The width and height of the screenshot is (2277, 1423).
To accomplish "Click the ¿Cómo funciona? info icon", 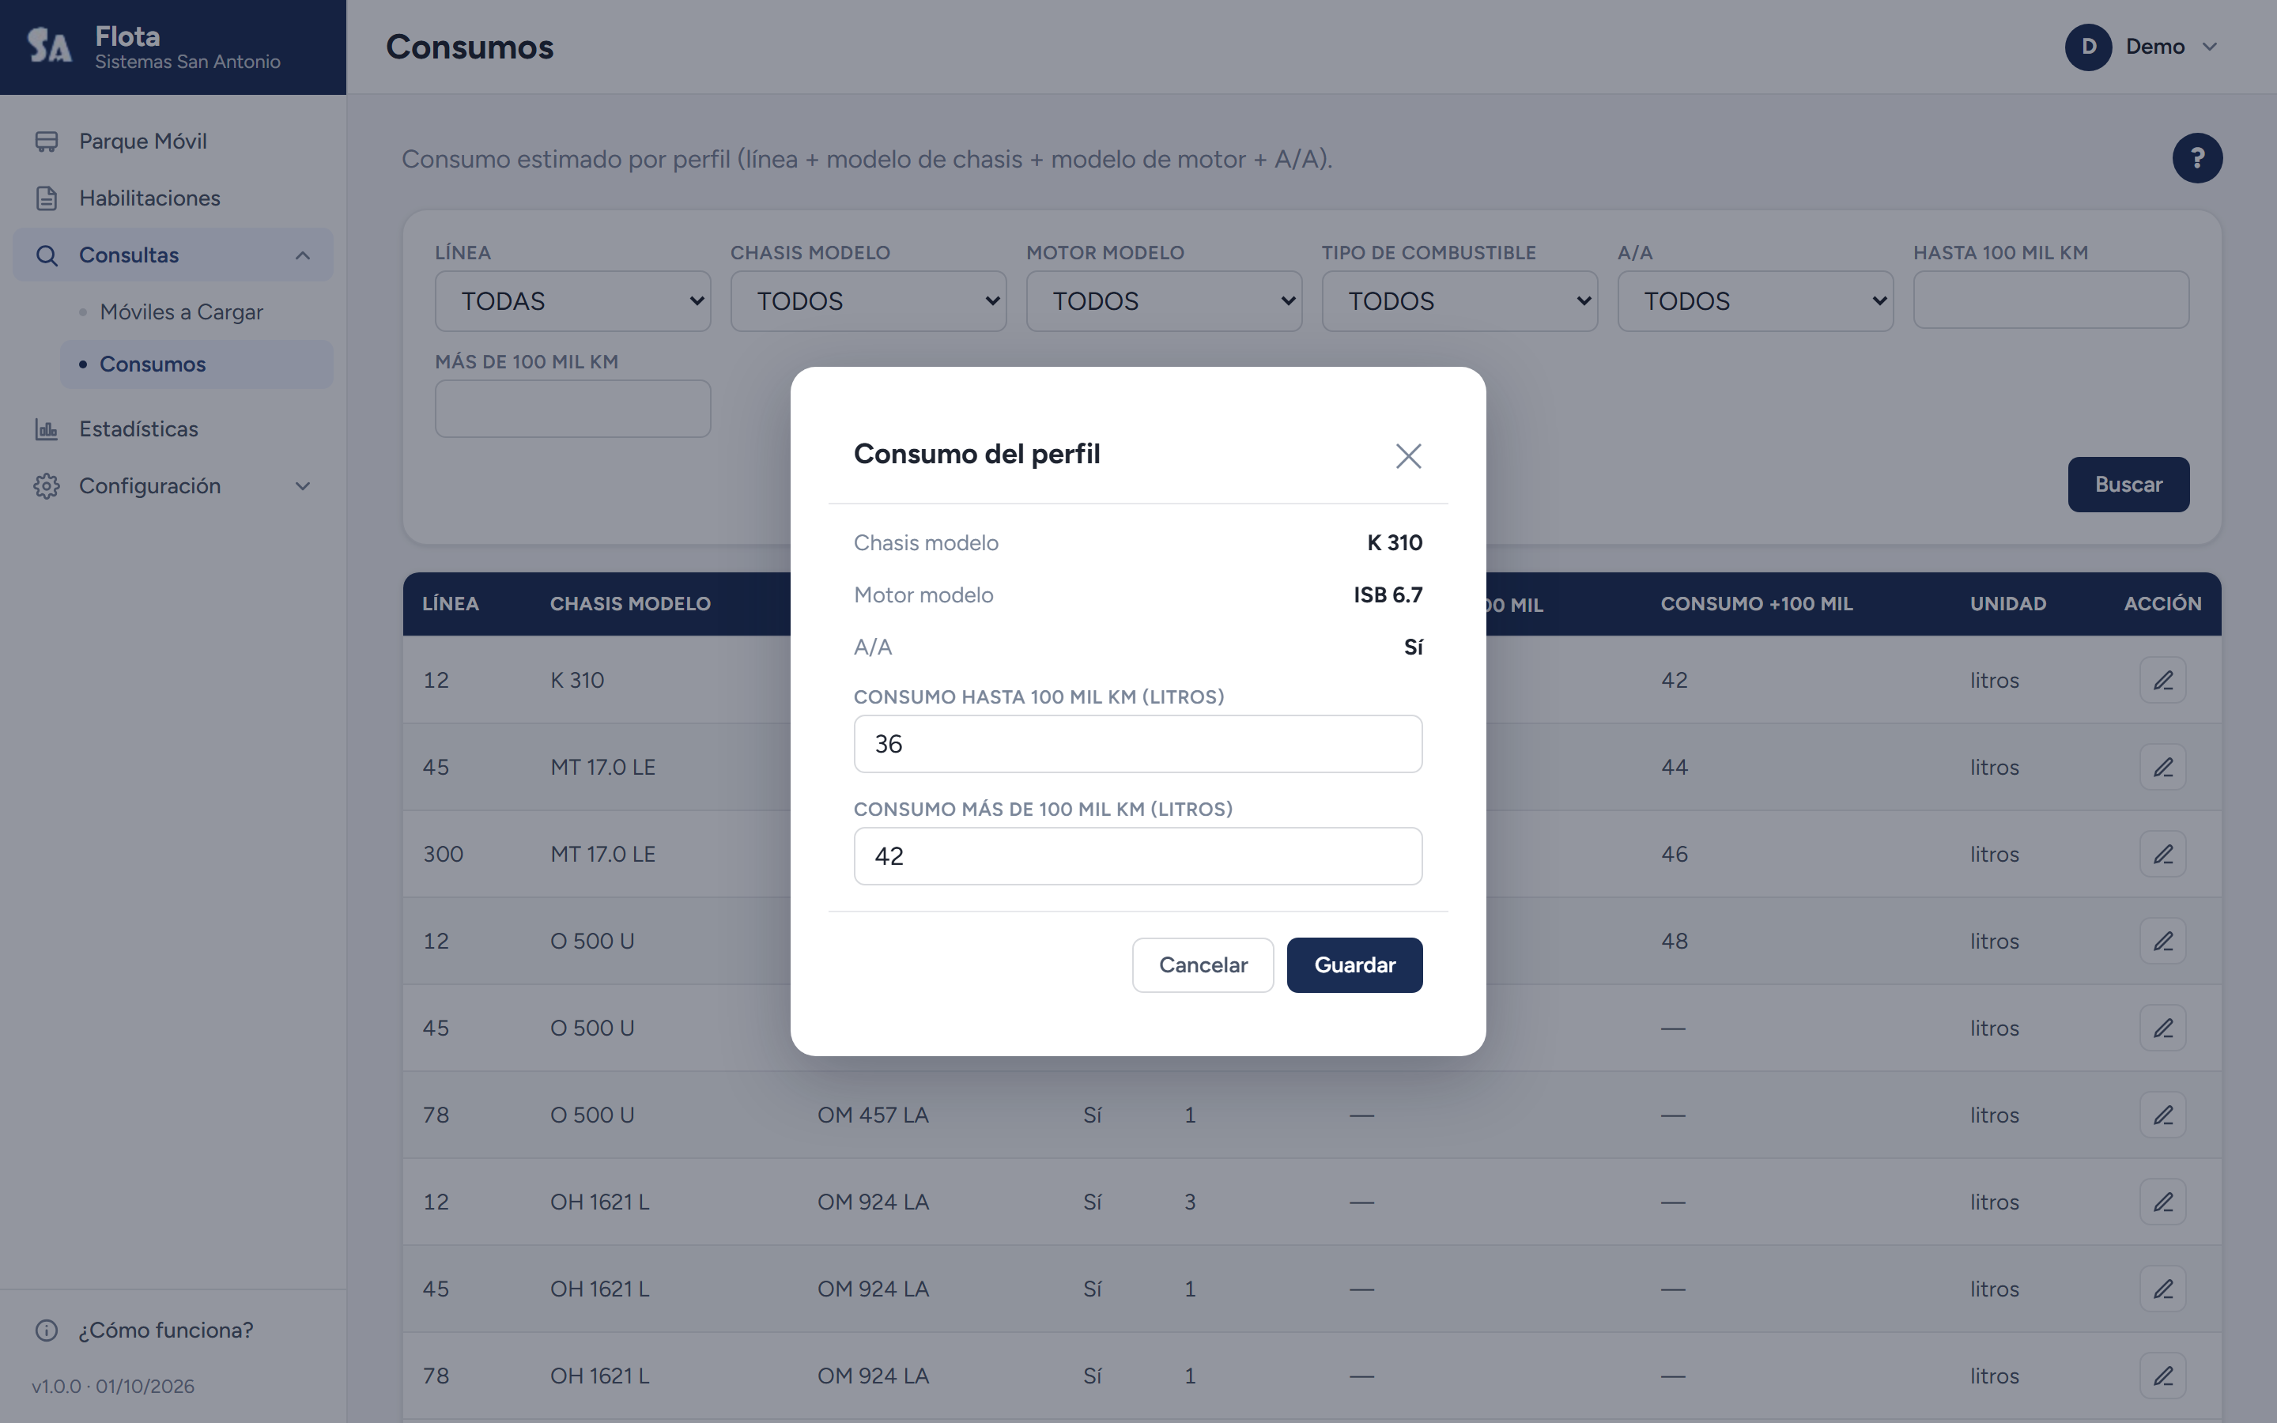I will 46,1330.
